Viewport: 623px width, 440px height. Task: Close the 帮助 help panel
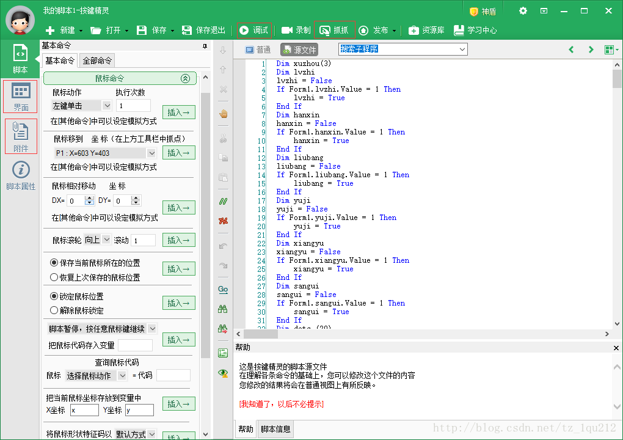coord(616,348)
